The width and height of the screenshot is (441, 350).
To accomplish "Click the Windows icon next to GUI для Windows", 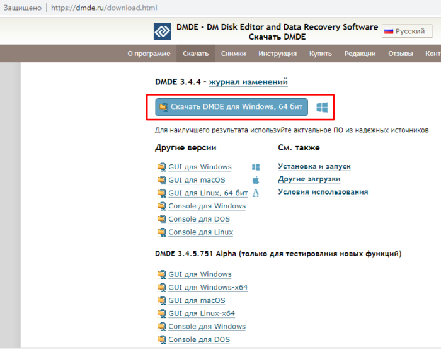I will click(x=256, y=167).
